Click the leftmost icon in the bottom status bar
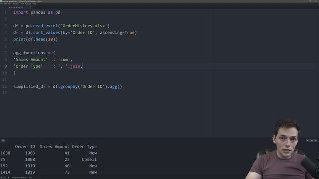 [x=2, y=177]
